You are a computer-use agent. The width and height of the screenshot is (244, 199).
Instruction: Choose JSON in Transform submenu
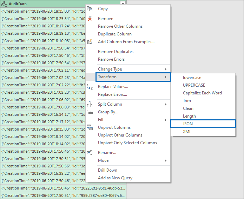pos(203,124)
